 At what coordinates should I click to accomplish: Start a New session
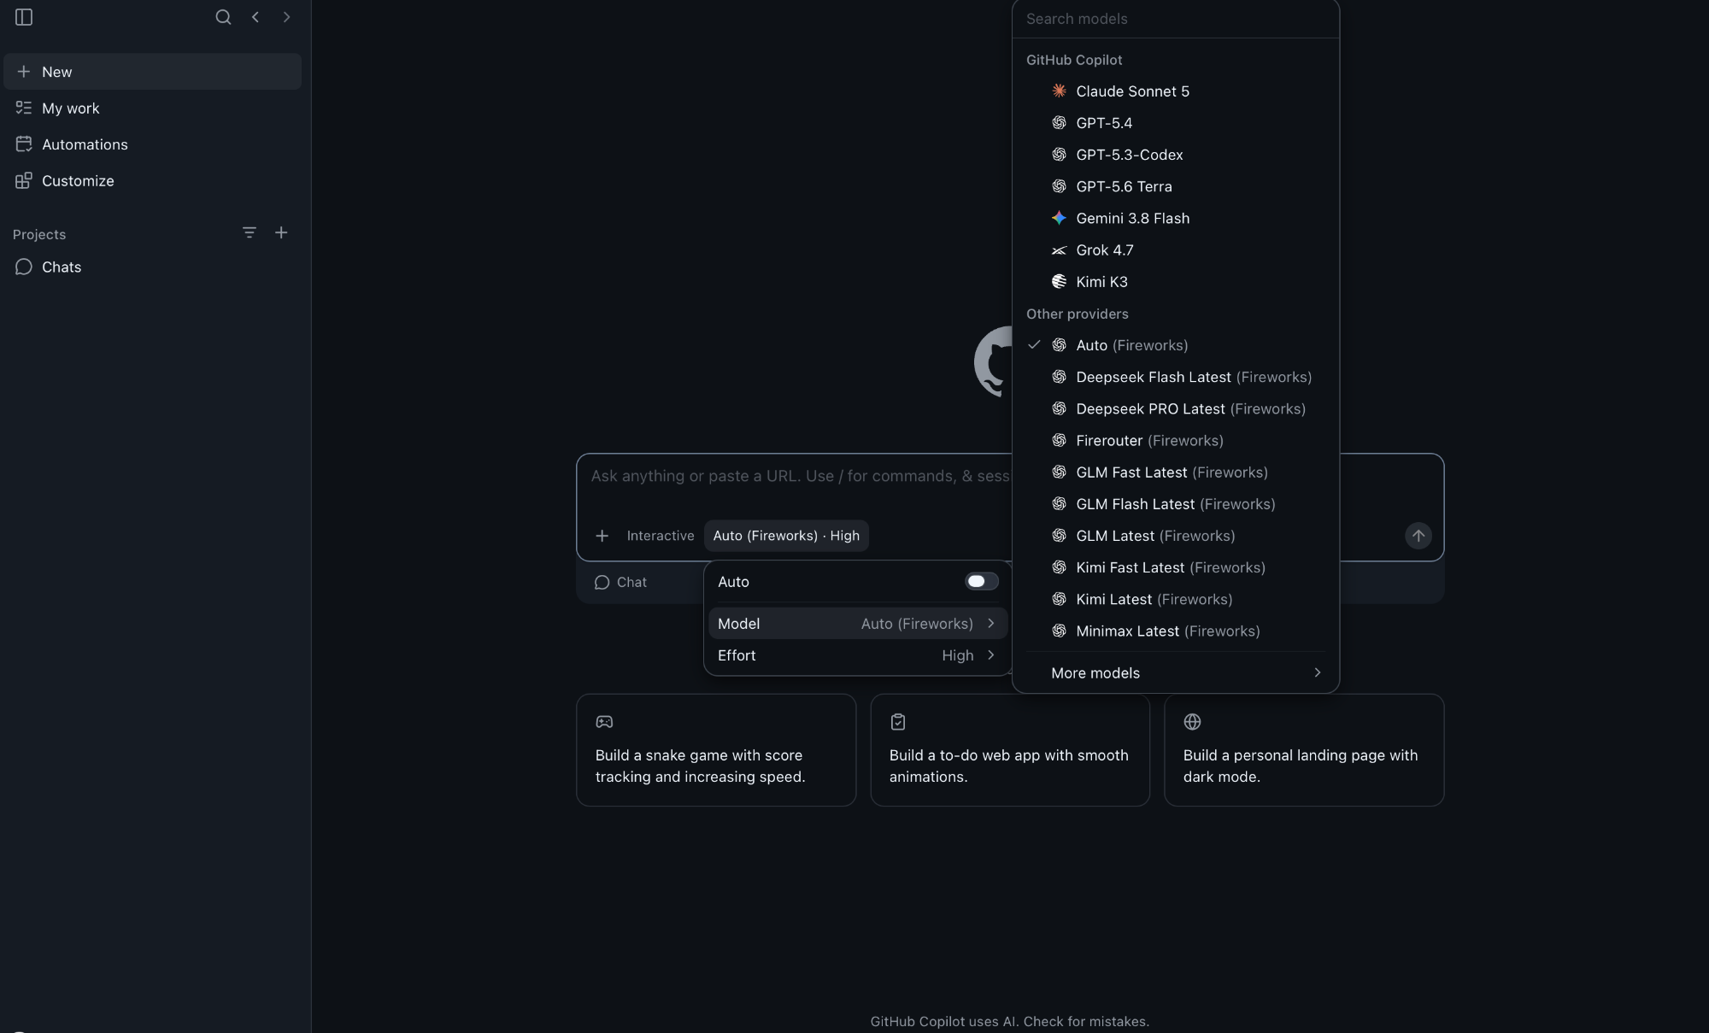click(153, 72)
